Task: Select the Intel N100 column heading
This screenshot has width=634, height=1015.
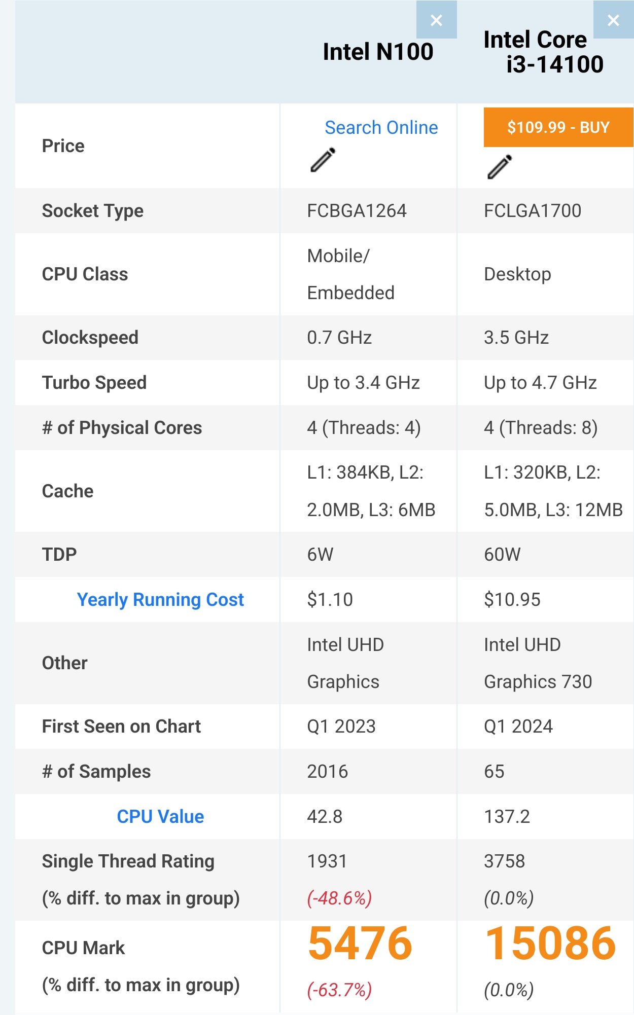Action: coord(378,52)
